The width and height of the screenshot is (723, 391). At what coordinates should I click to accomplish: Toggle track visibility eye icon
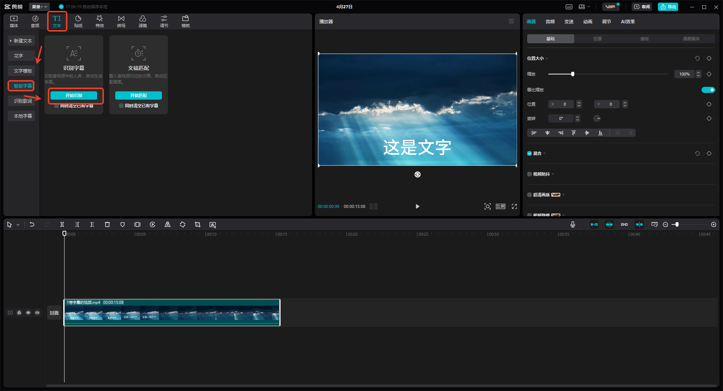coord(28,312)
